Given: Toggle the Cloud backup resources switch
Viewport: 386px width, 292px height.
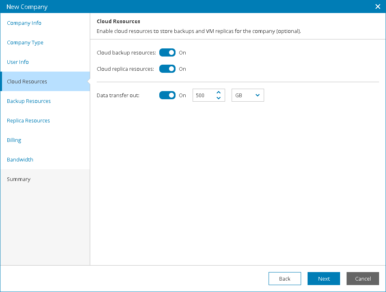Looking at the screenshot, I should click(x=167, y=52).
